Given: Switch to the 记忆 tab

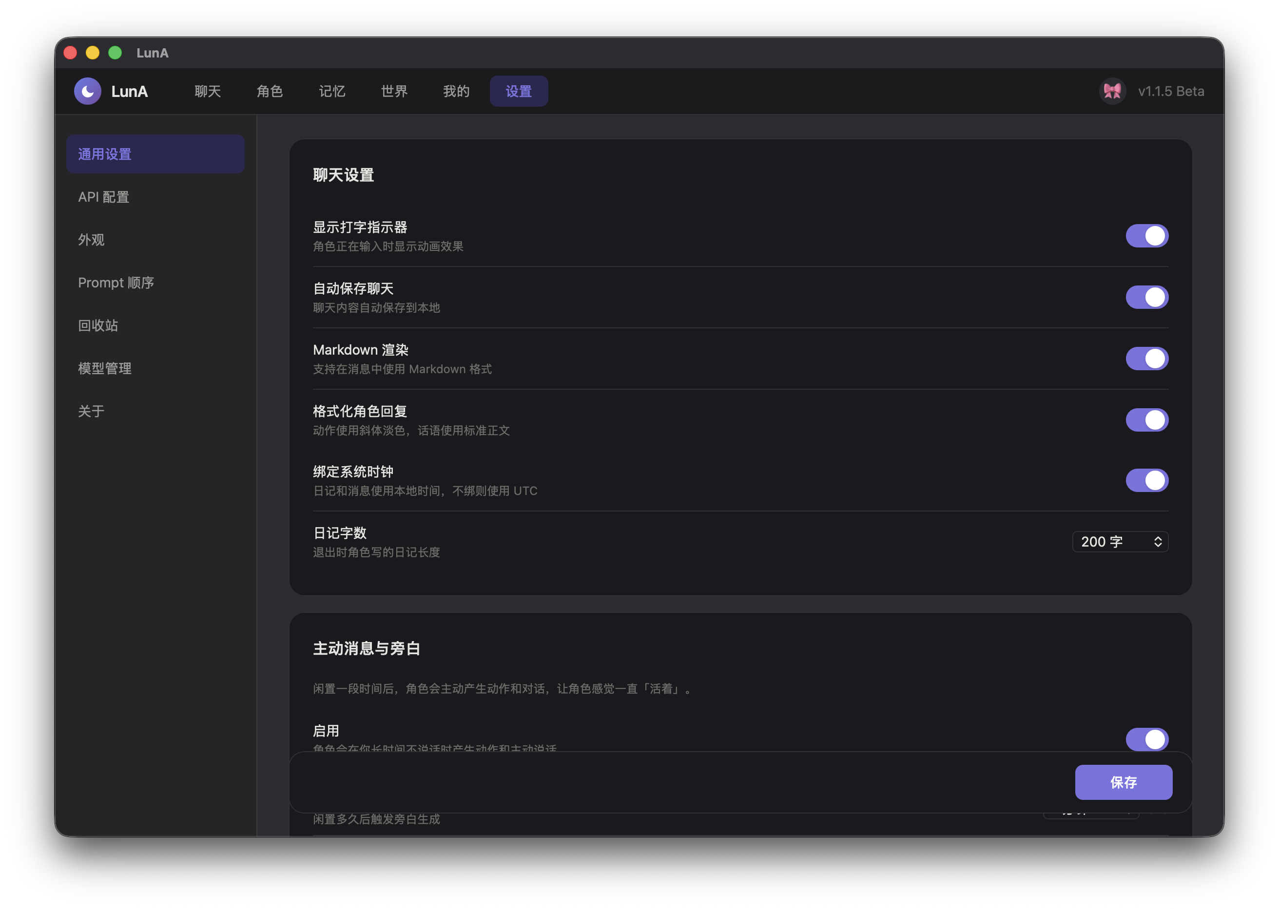Looking at the screenshot, I should (x=332, y=91).
